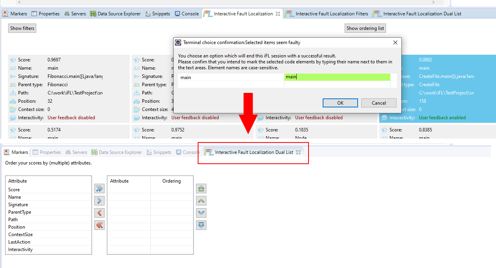The height and width of the screenshot is (268, 496).
Task: Click Score star icon on score 0.8385 card
Action: [384, 130]
